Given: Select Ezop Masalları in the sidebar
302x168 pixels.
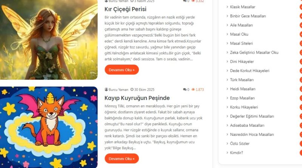Looking at the screenshot, I should (242, 98).
